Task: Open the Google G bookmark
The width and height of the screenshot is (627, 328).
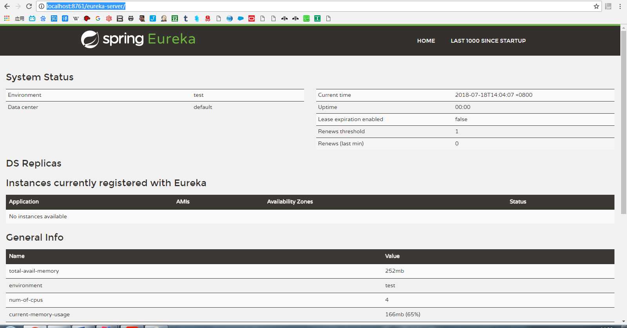Action: coord(98,18)
